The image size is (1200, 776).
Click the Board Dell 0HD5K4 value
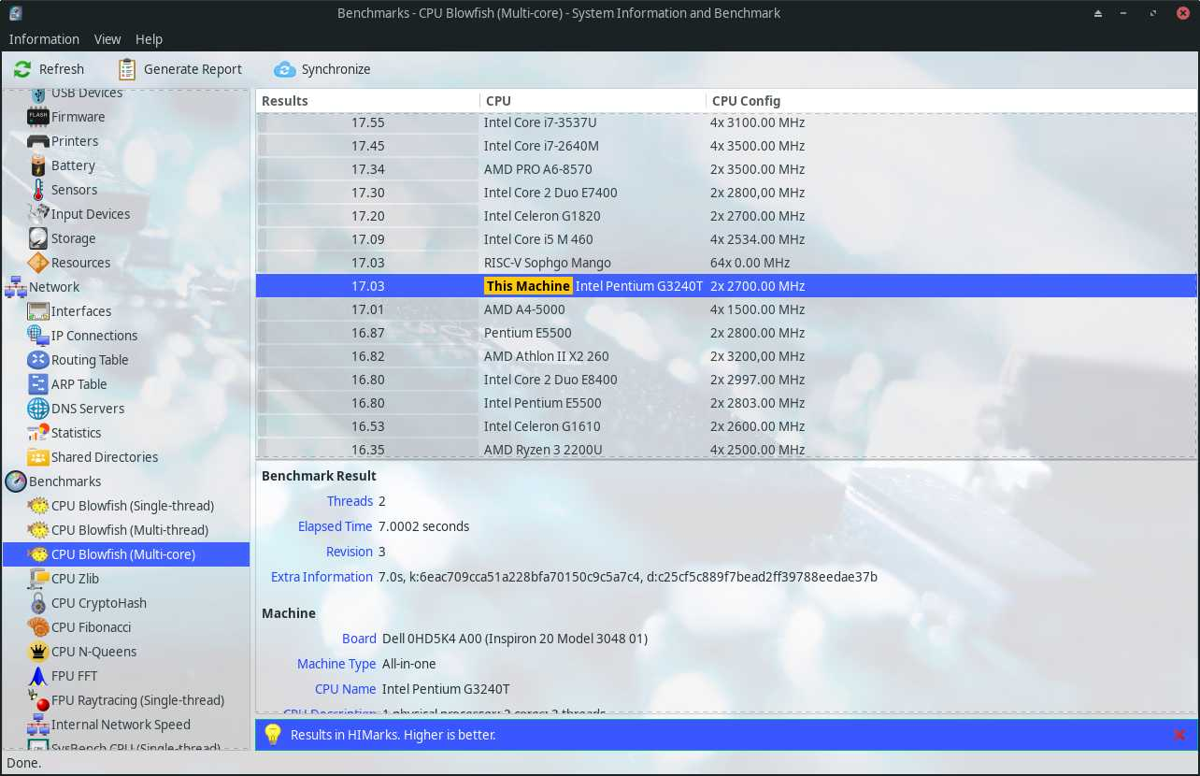coord(515,639)
